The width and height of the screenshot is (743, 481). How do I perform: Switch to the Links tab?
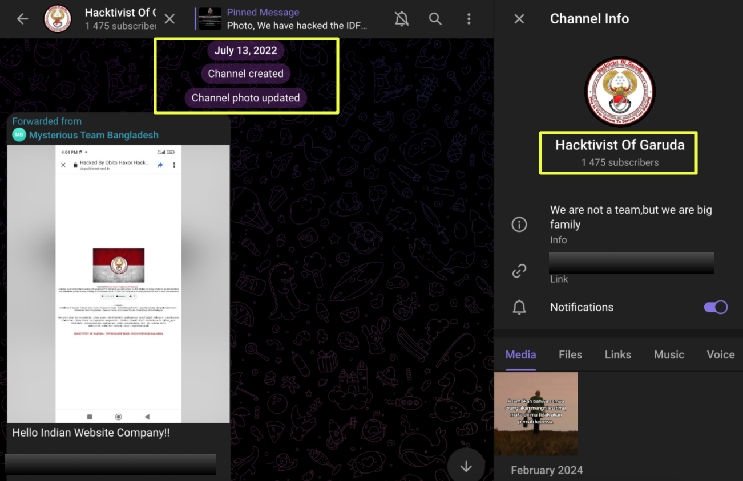(617, 354)
